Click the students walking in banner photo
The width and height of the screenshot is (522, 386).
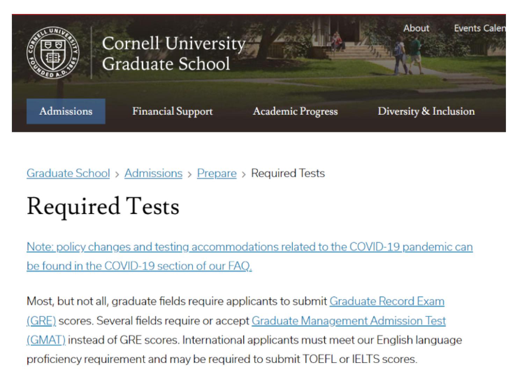[407, 56]
